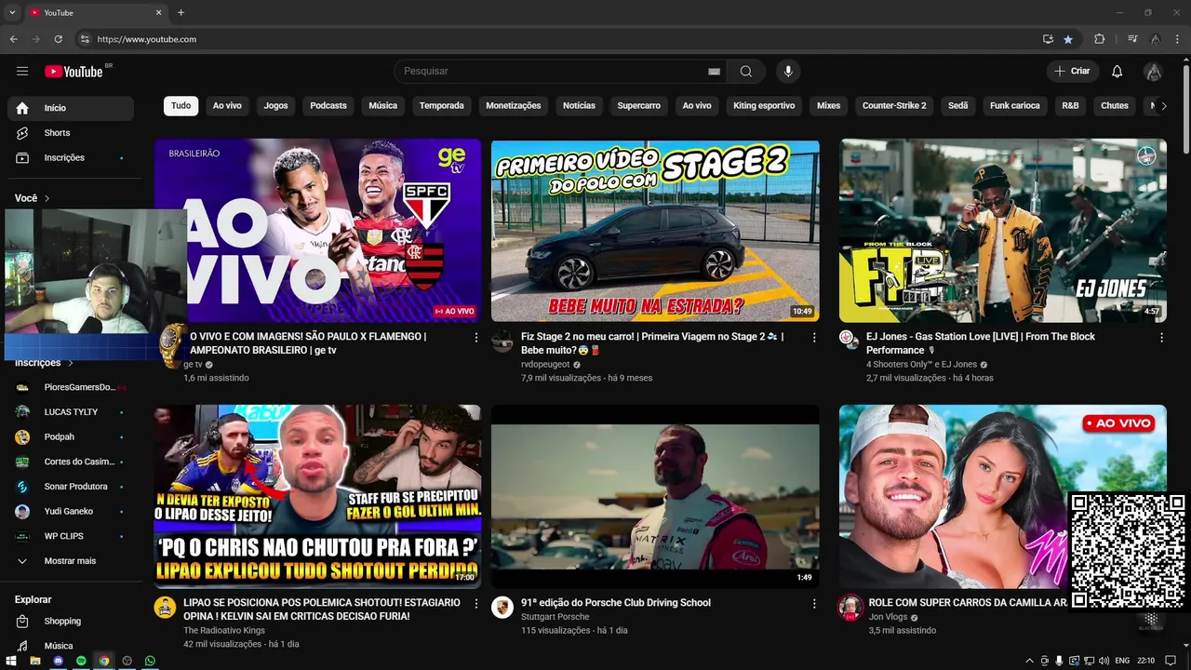Screen dimensions: 1191x670
Task: Open options menu for EJ Jones video
Action: tap(1161, 338)
